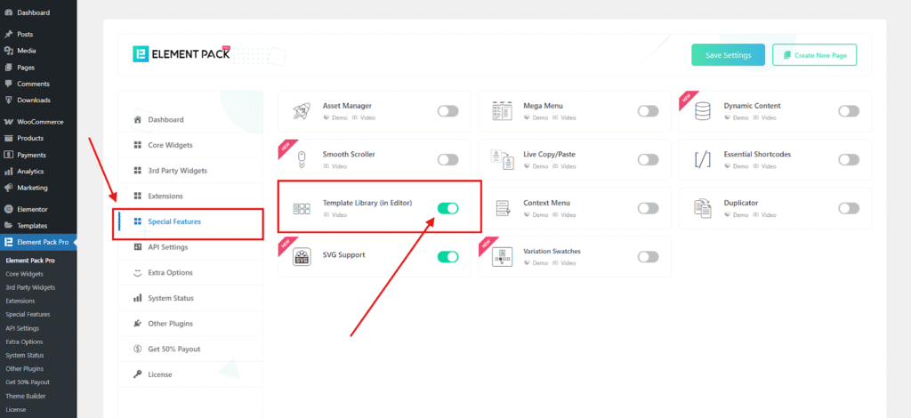The width and height of the screenshot is (911, 418).
Task: Open Marketing in the admin menu
Action: click(38, 189)
